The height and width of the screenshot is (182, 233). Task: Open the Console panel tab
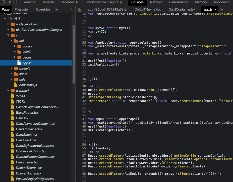click(x=47, y=2)
